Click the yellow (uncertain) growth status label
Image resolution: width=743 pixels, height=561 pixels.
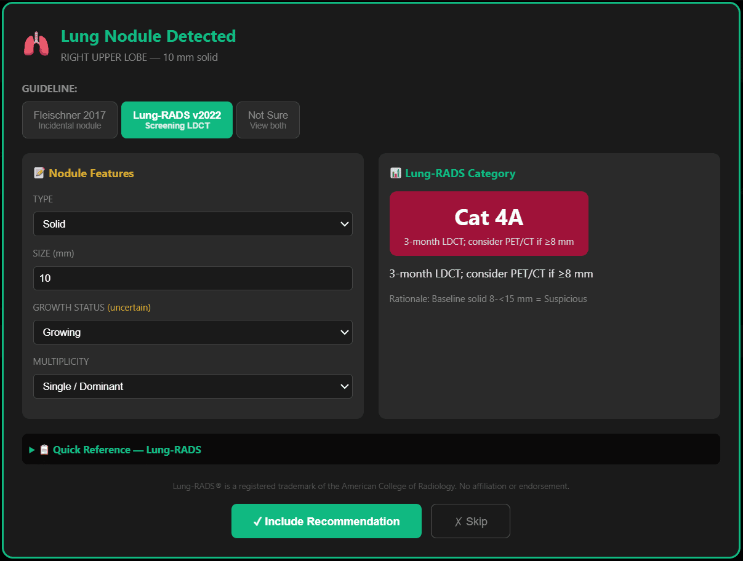(x=129, y=308)
